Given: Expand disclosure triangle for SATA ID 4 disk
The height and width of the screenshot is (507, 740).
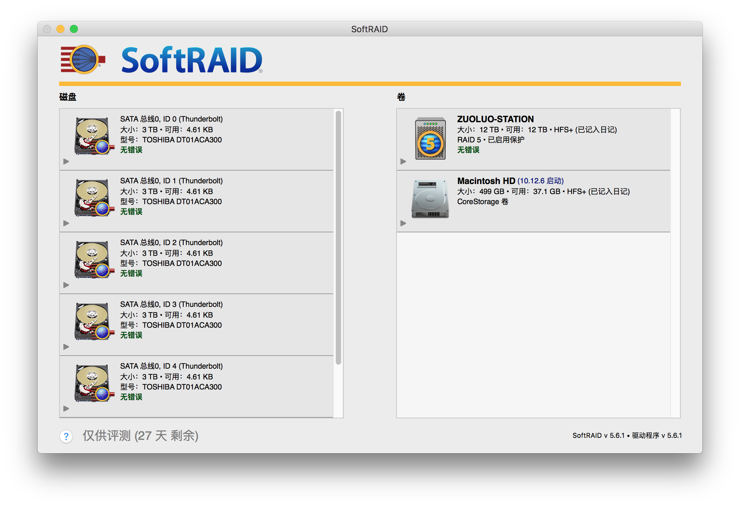Looking at the screenshot, I should (x=66, y=409).
